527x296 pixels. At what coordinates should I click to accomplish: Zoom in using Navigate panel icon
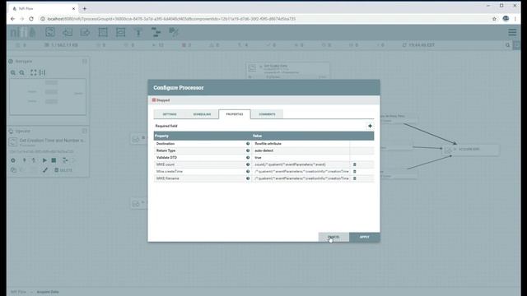pyautogui.click(x=13, y=72)
